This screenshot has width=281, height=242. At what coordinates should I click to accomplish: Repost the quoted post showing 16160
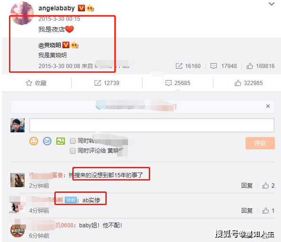(188, 66)
